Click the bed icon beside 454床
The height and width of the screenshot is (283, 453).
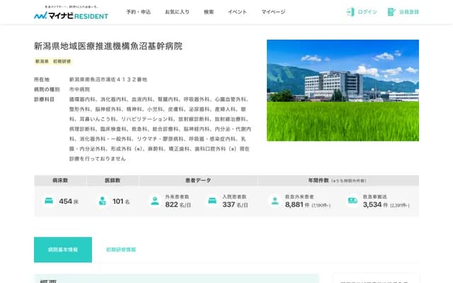click(49, 201)
